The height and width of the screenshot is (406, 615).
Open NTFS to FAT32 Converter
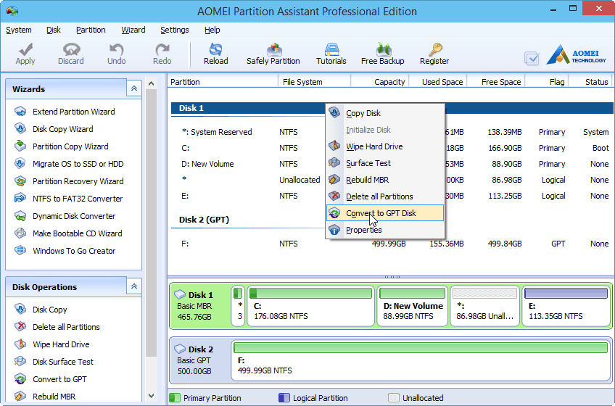pos(77,199)
